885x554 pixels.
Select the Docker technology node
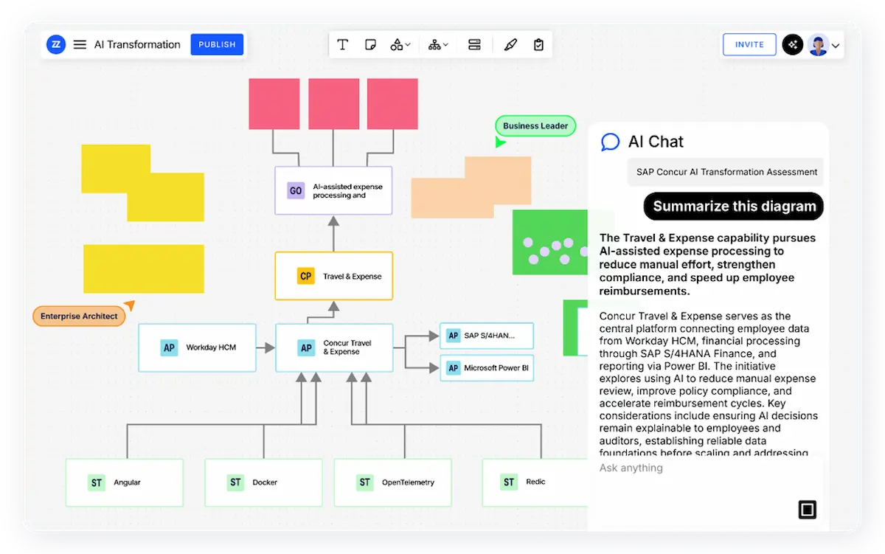tap(263, 482)
